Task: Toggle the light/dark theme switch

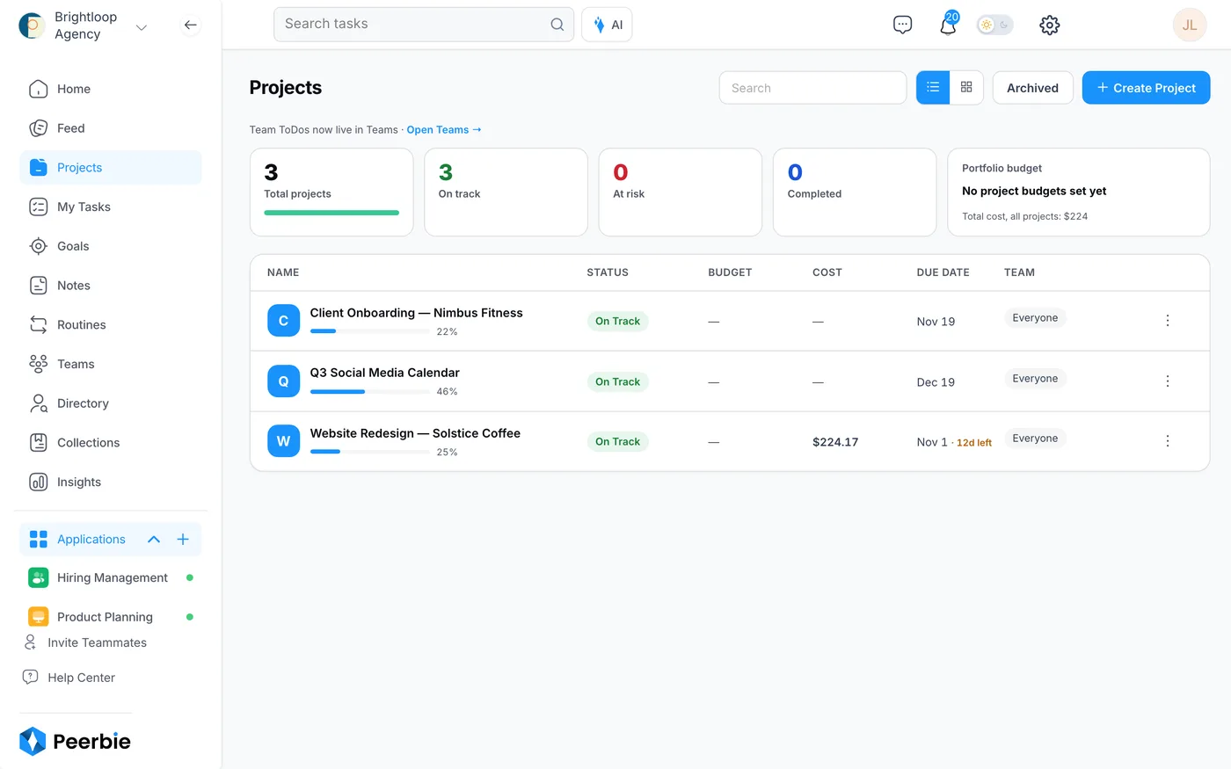Action: [x=995, y=25]
